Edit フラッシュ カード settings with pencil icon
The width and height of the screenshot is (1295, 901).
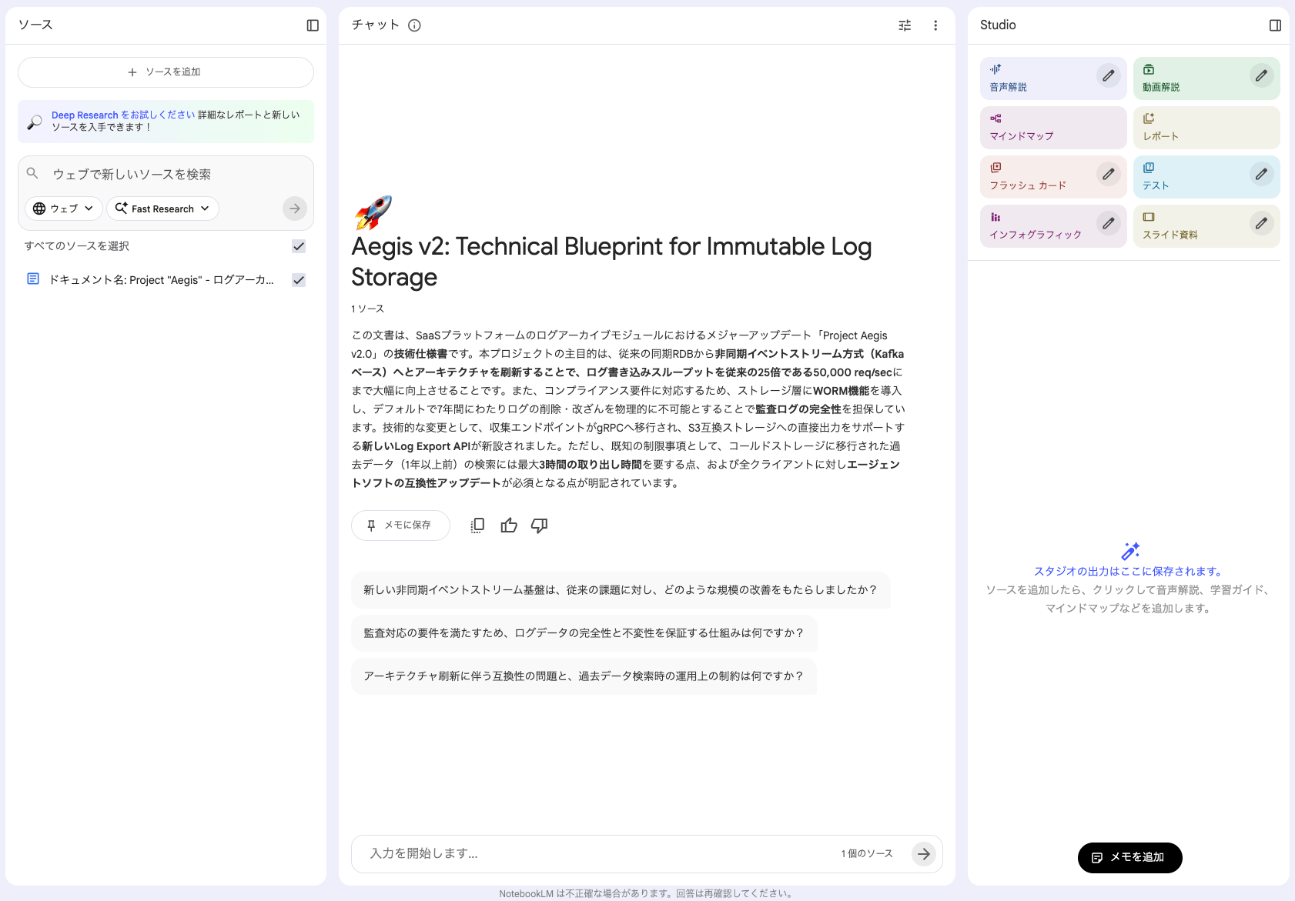[x=1108, y=174]
